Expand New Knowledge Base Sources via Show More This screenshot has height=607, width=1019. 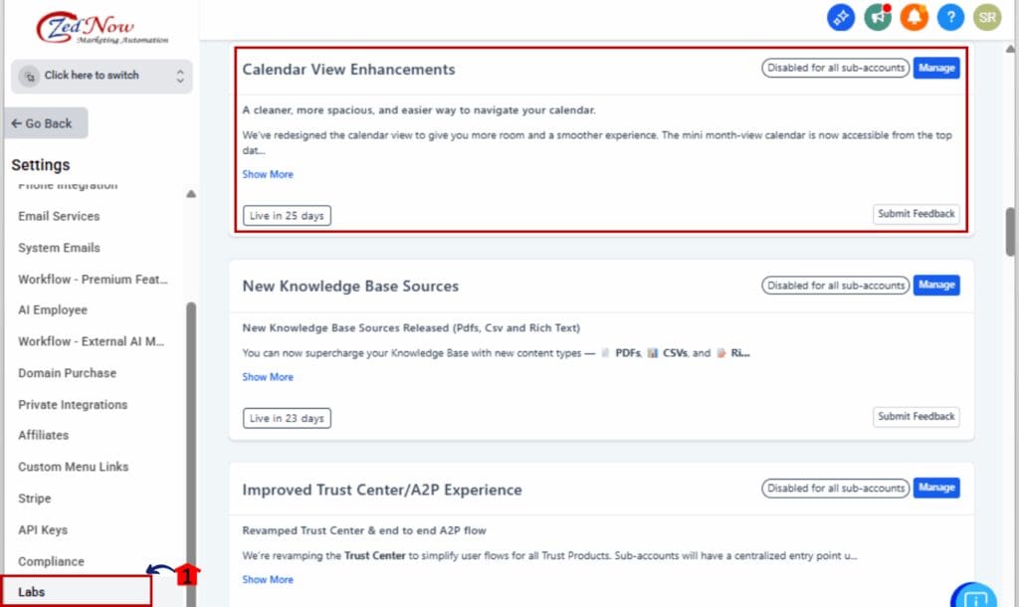tap(267, 377)
